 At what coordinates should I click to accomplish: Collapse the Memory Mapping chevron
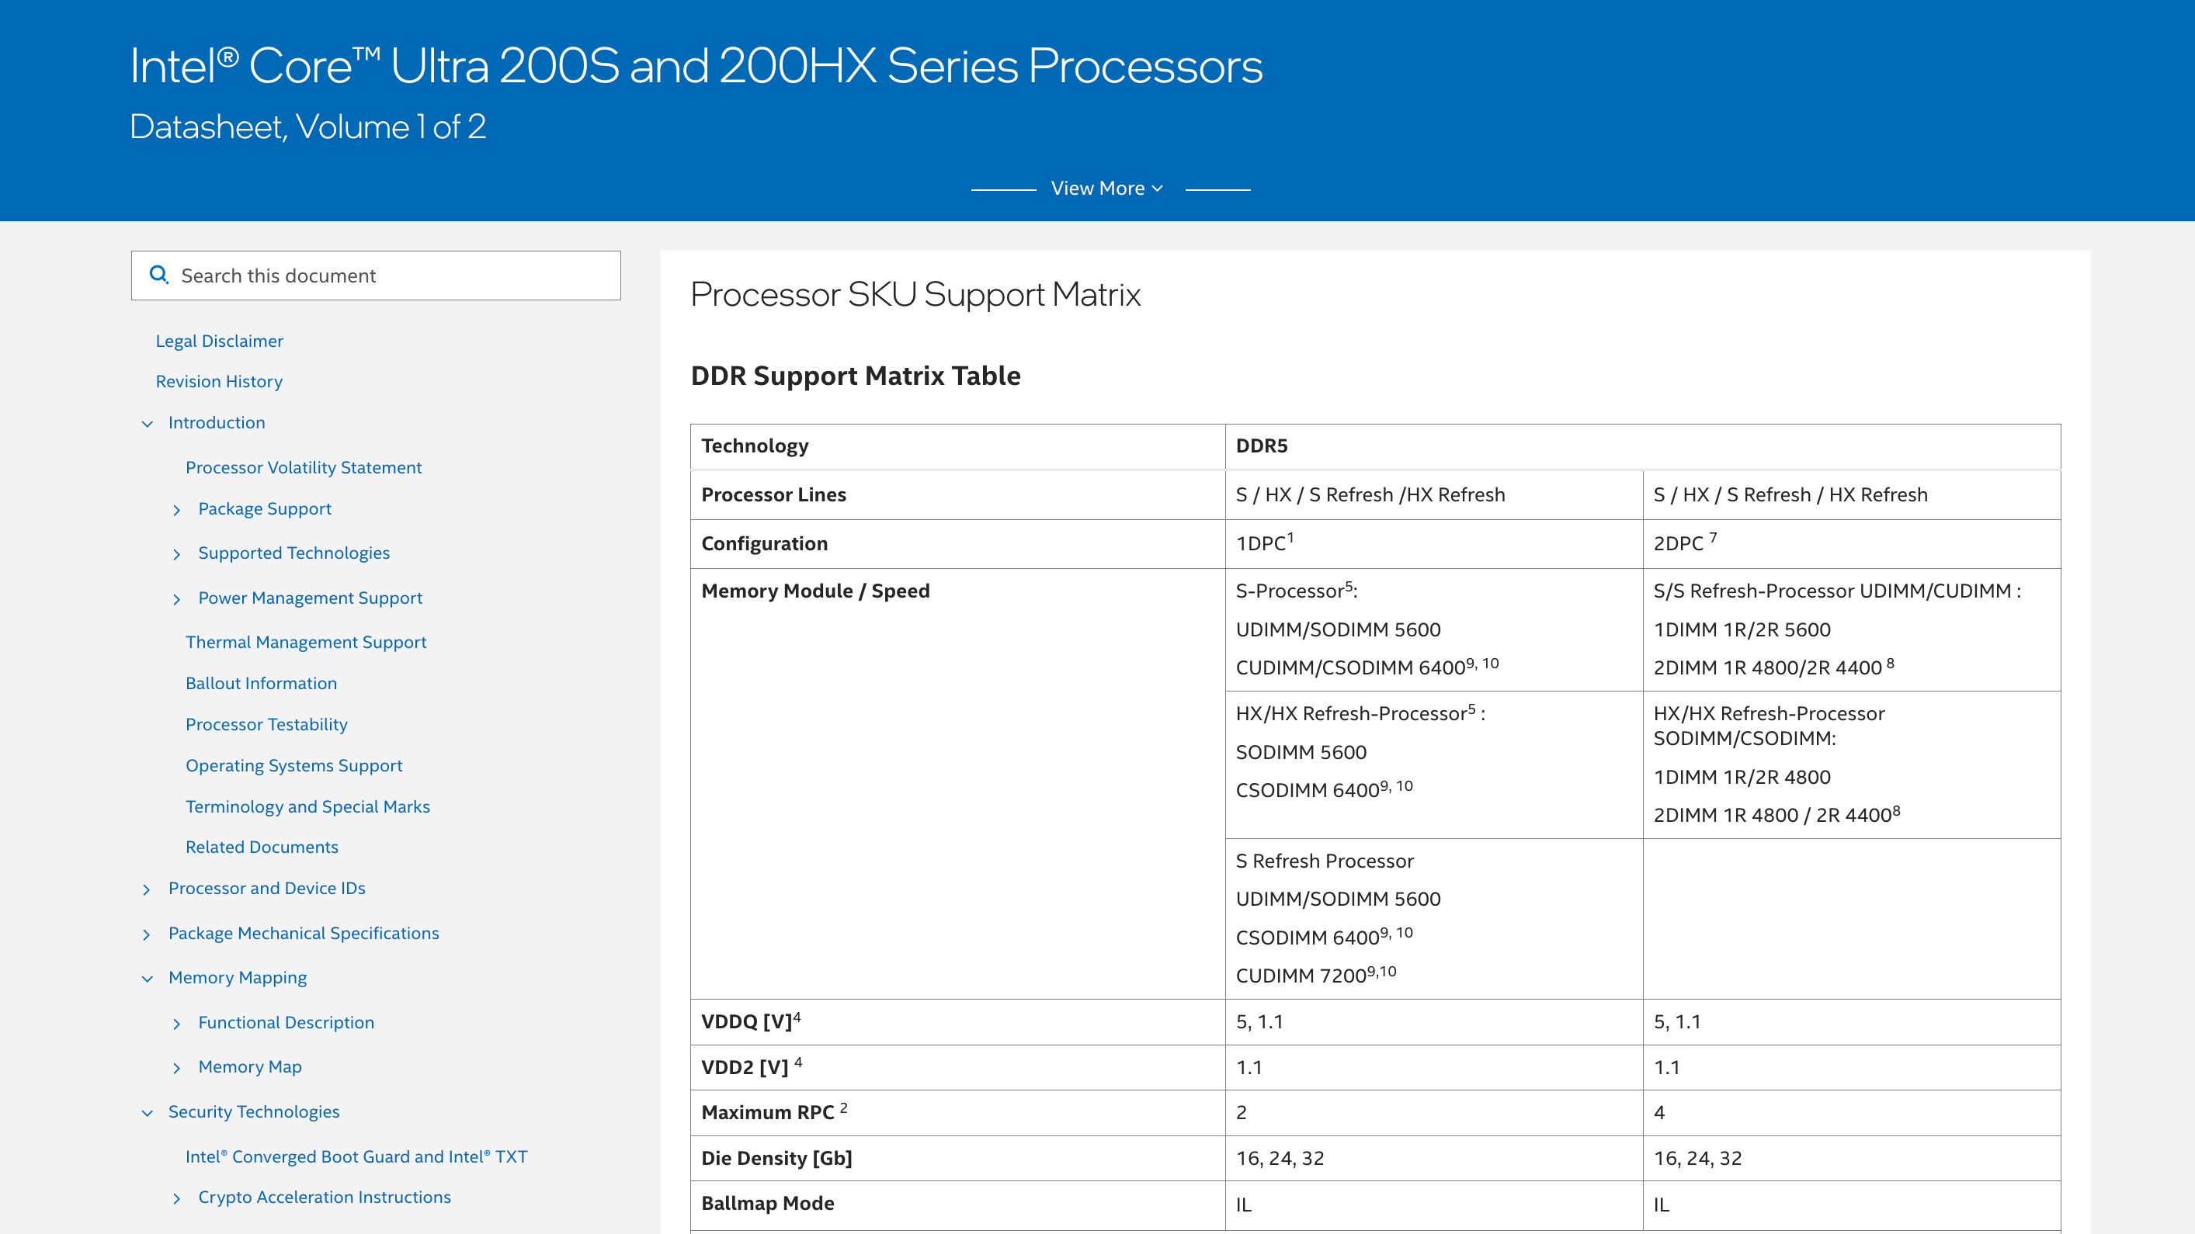(148, 979)
